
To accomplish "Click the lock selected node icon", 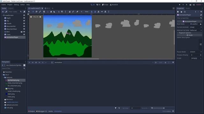I will (x=69, y=12).
